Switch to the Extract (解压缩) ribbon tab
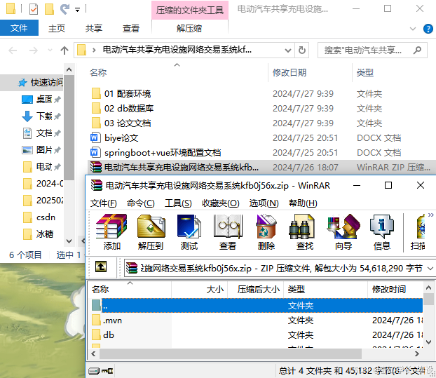This screenshot has width=436, height=378. coord(189,28)
